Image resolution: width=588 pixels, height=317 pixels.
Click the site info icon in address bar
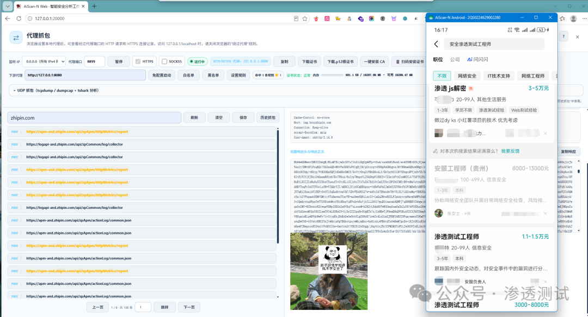point(30,18)
